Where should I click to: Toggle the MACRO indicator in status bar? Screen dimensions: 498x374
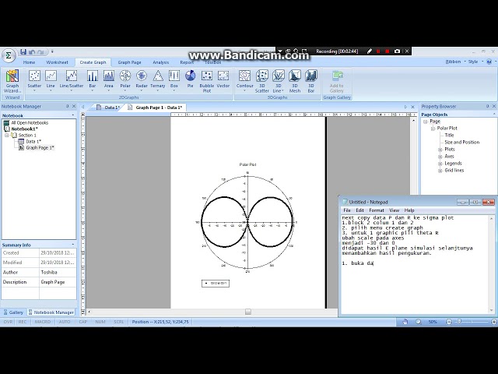(43, 322)
